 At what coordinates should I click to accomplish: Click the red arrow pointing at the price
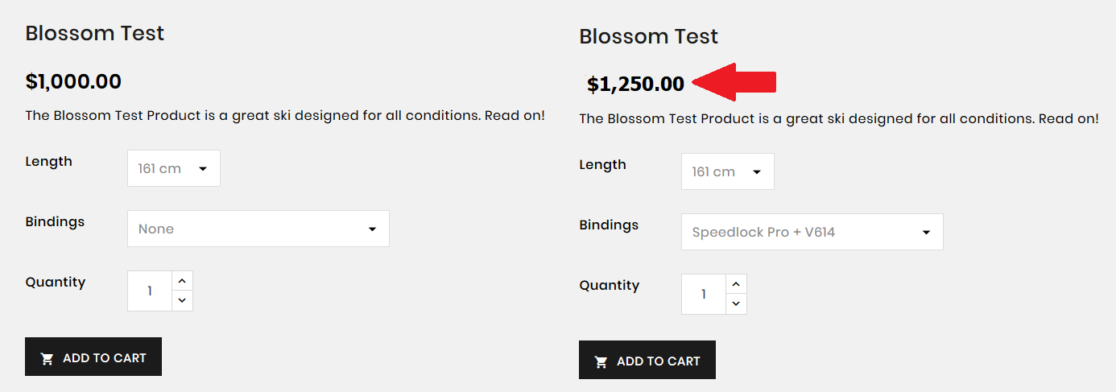pyautogui.click(x=734, y=82)
